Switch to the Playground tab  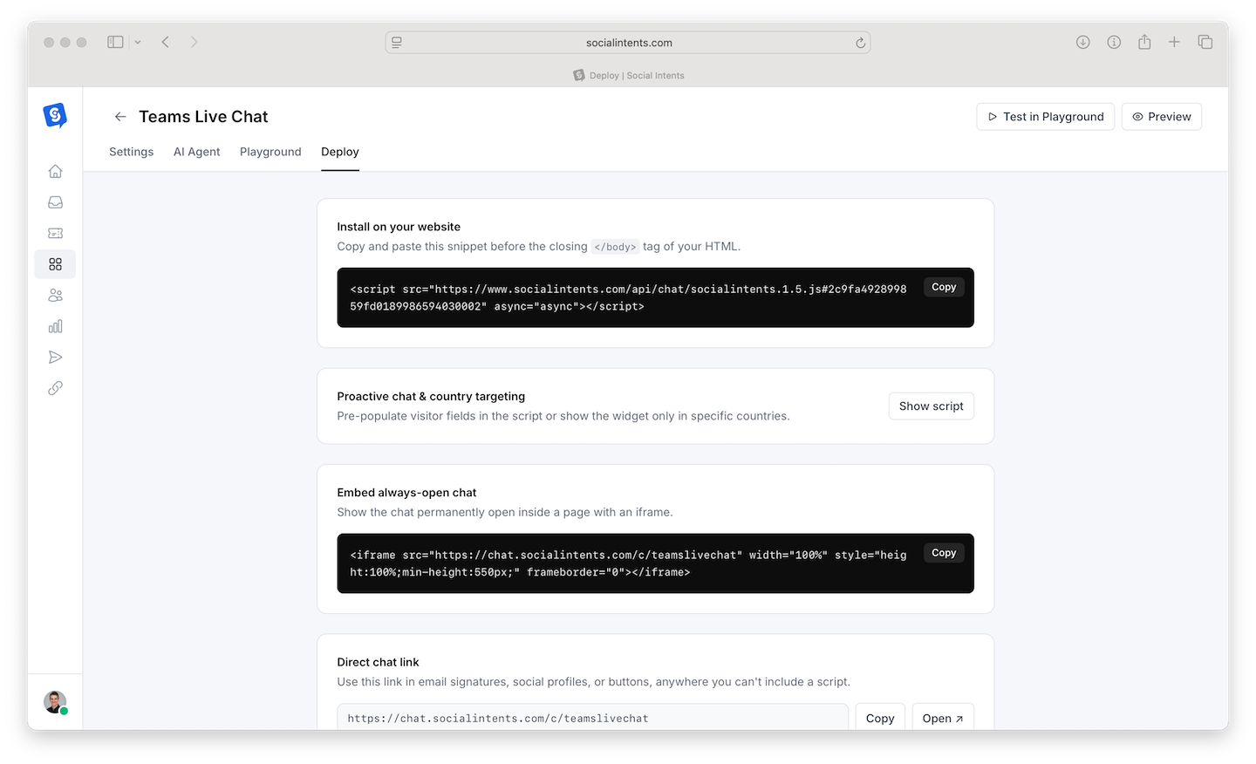coord(270,152)
